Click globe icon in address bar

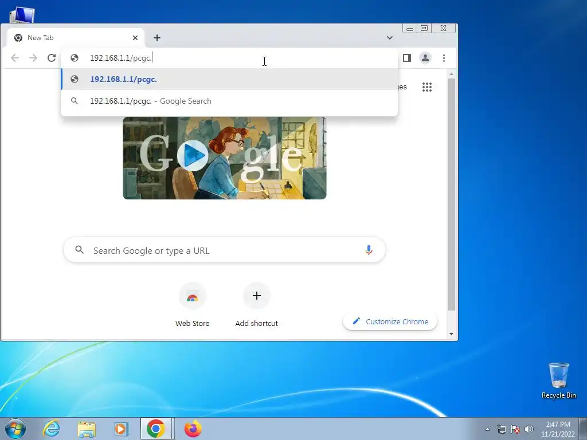point(75,58)
